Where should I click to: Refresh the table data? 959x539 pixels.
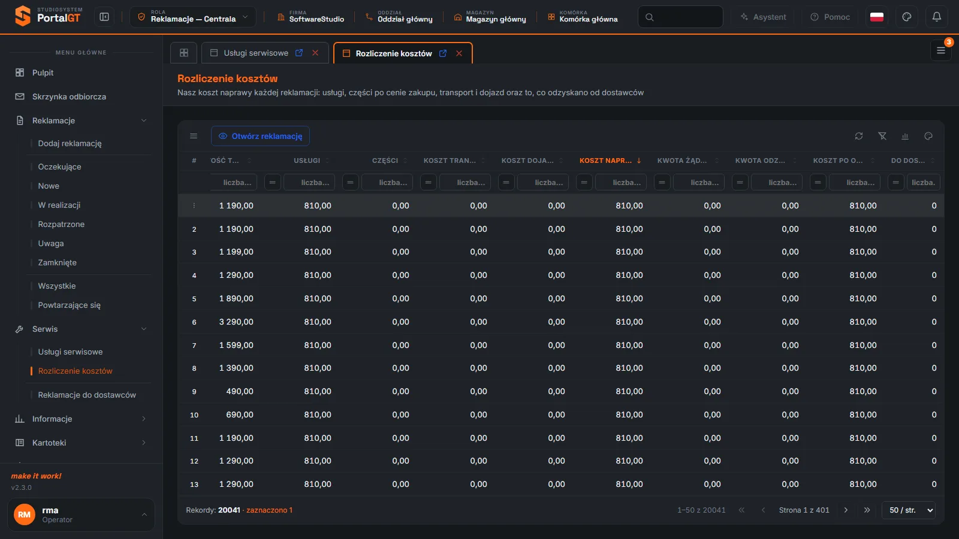pyautogui.click(x=859, y=136)
